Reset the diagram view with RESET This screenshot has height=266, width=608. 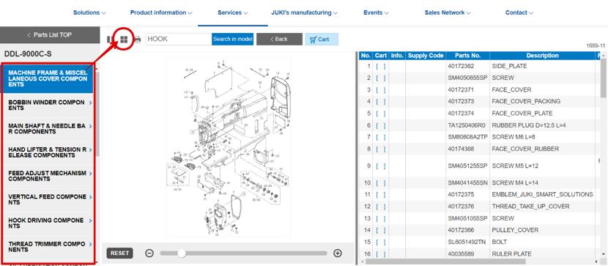tap(120, 254)
